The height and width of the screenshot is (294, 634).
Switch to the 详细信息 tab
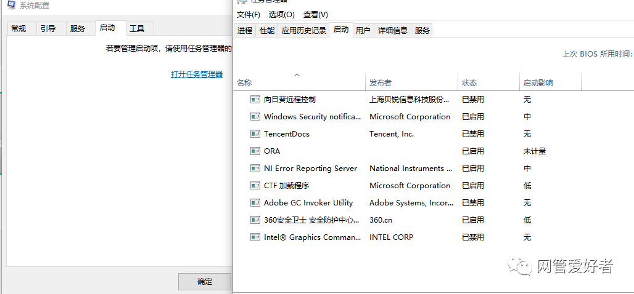tap(393, 30)
